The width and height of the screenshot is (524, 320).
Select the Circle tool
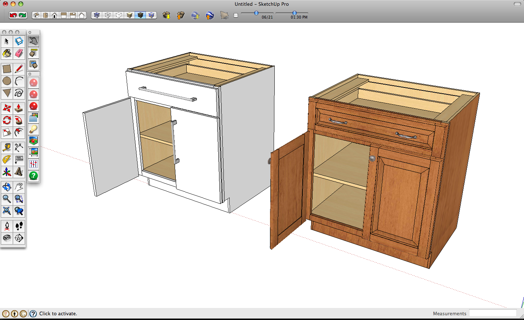7,81
